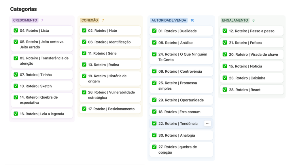The width and height of the screenshot is (295, 166).
Task: Click checkmark icon on 02. Roteiro Hate
Action: (84, 31)
